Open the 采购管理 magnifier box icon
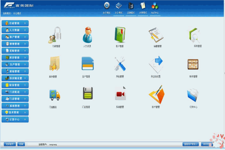This screenshot has width=225, height=150. pos(194,35)
